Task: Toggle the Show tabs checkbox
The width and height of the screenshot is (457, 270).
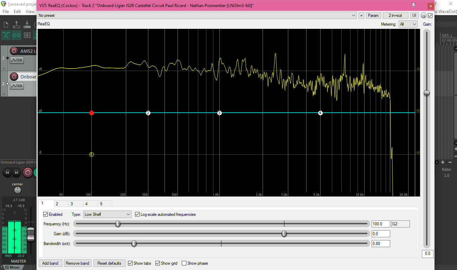Action: [x=130, y=263]
